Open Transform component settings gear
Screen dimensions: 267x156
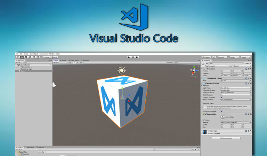tap(251, 69)
